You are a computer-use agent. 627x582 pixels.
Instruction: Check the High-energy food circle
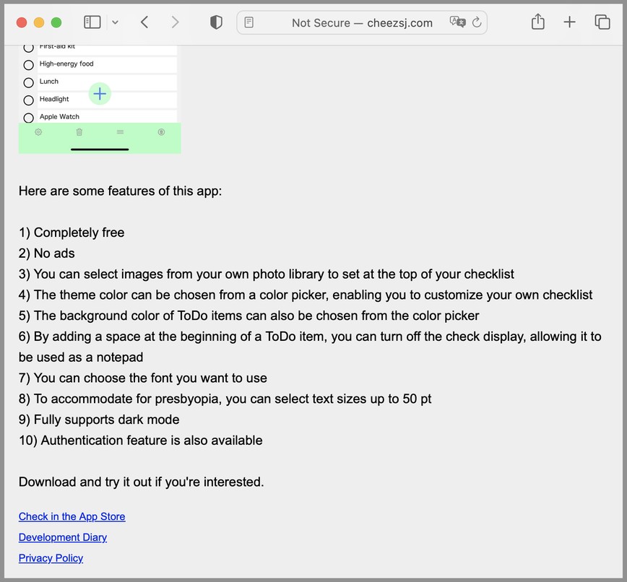point(29,65)
